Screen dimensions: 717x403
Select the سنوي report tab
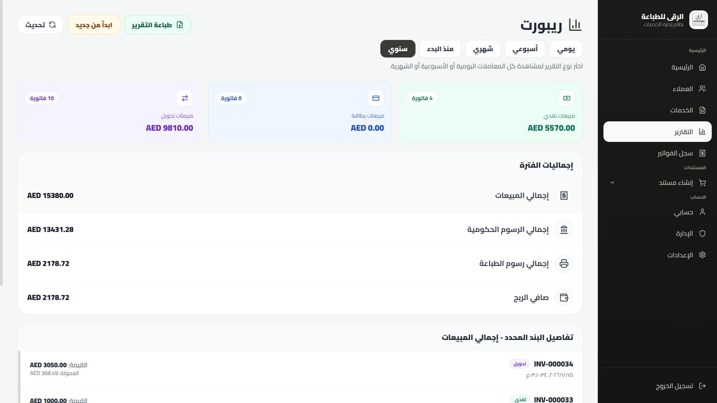point(398,49)
